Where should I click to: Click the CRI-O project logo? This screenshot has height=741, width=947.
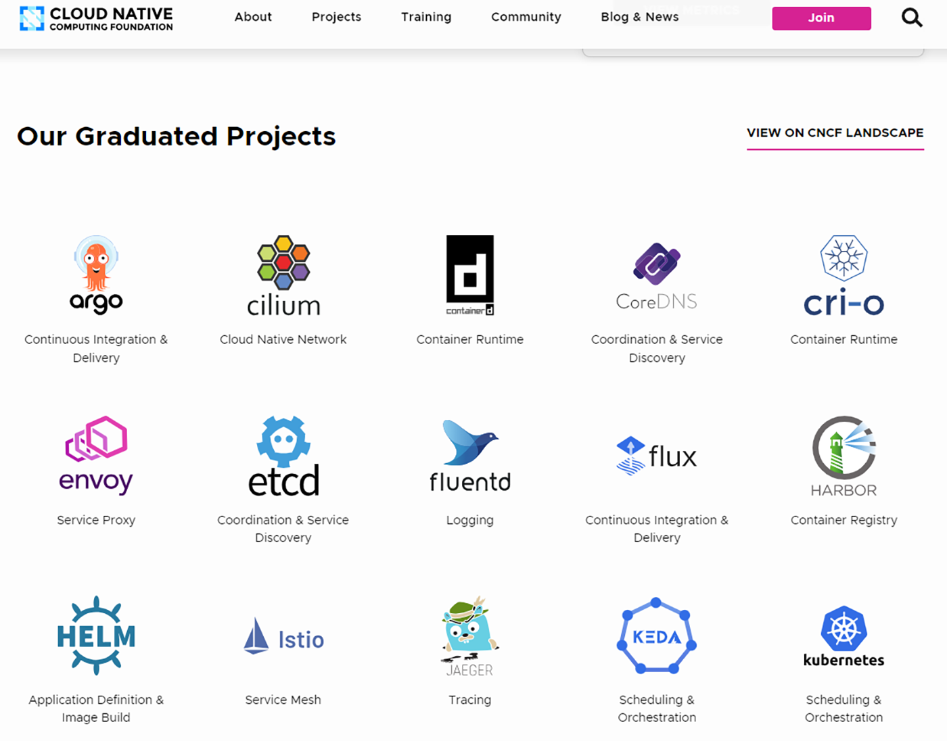(844, 275)
